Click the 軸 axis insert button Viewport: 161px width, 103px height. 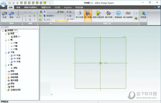pyautogui.click(x=69, y=16)
